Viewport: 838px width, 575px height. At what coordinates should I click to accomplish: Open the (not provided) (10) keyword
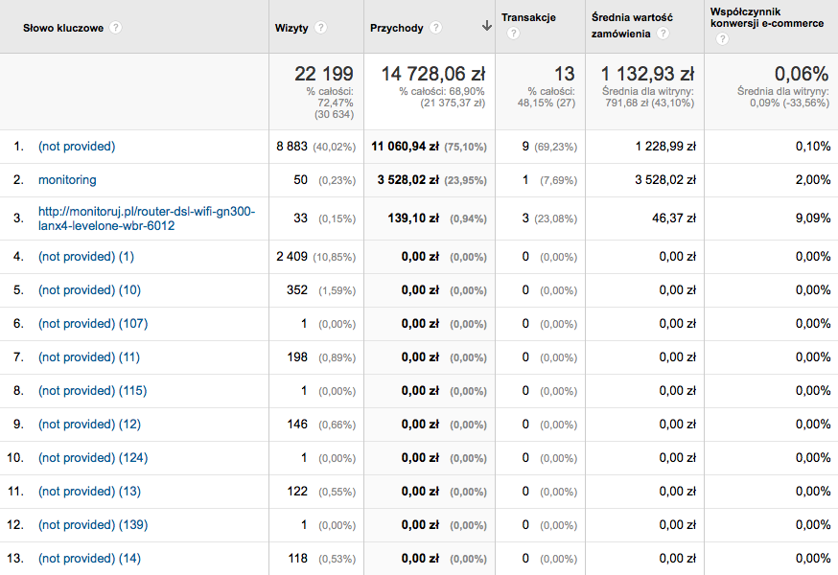pos(89,290)
